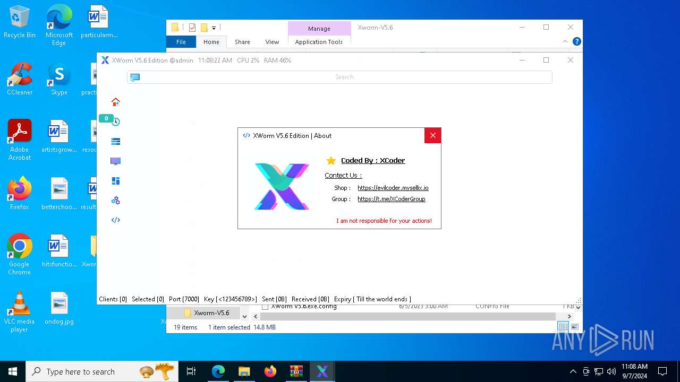This screenshot has height=382, width=680.
Task: Open the Quick Access Toolbar dropdown arrow
Action: (x=214, y=28)
